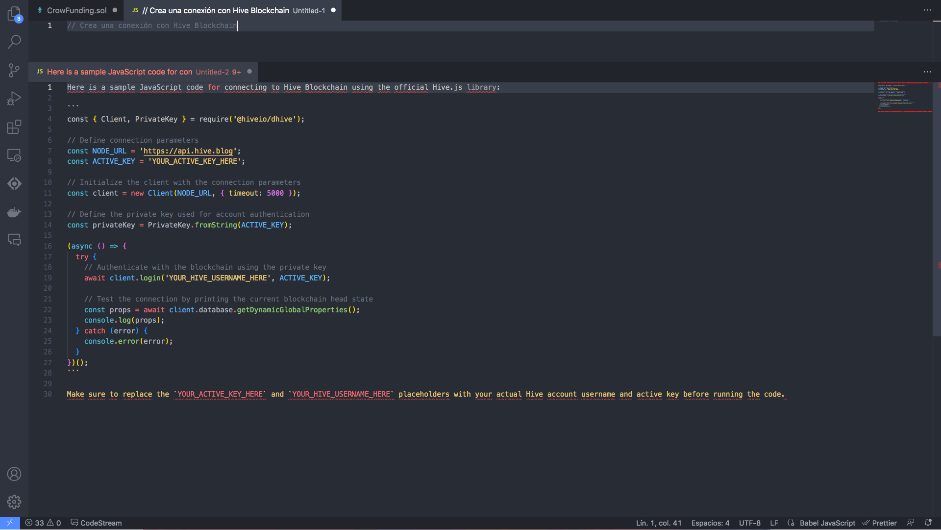Image resolution: width=941 pixels, height=530 pixels.
Task: Click line number 16 in the gutter
Action: [x=48, y=246]
